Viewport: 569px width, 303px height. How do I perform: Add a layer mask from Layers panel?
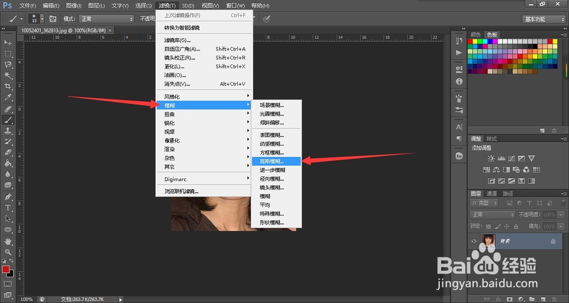tap(509, 300)
